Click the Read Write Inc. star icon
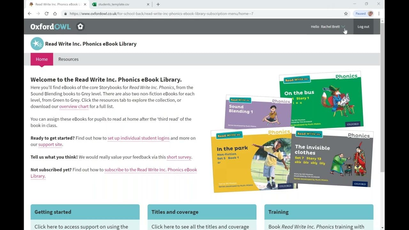Screen dimensions: 409x230 click(37, 44)
